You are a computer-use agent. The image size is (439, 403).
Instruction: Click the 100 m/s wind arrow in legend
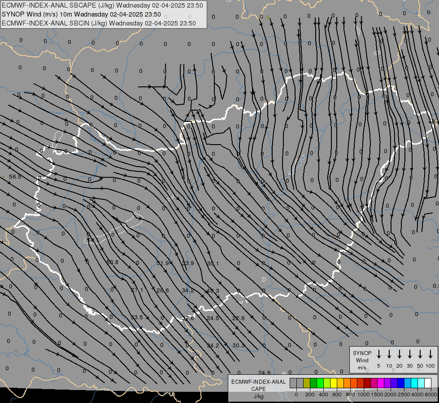tap(430, 354)
